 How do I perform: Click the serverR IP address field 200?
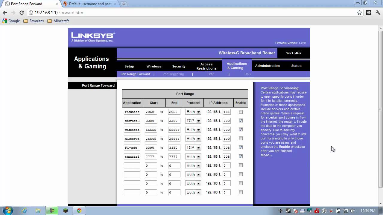coord(227,121)
